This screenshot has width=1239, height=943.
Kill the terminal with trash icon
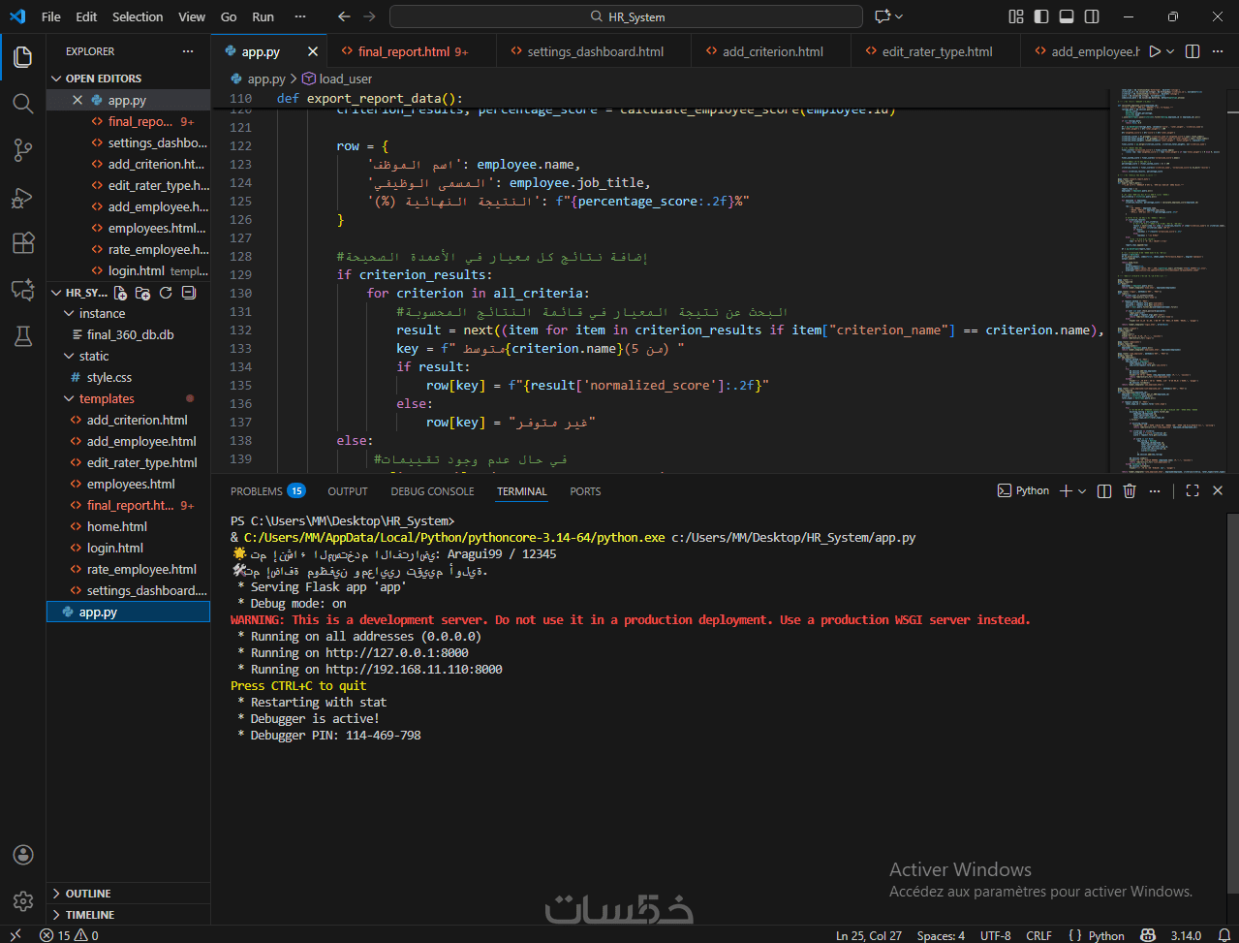1130,491
